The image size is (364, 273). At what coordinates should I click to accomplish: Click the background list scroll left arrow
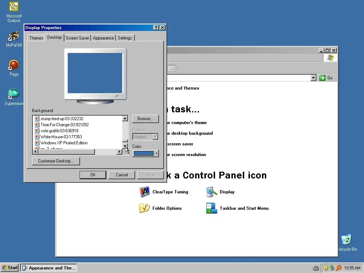click(36, 151)
